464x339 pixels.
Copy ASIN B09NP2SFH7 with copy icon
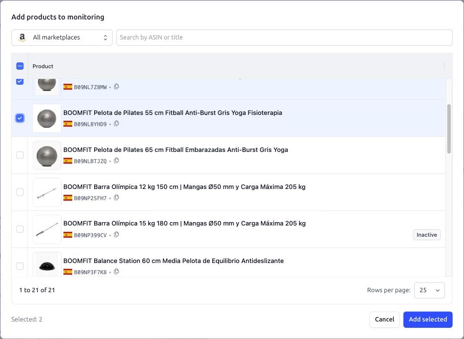coord(116,198)
